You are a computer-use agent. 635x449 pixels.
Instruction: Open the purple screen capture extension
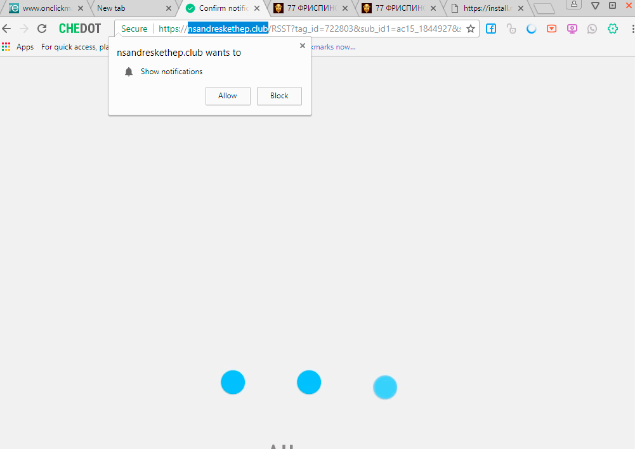click(572, 29)
